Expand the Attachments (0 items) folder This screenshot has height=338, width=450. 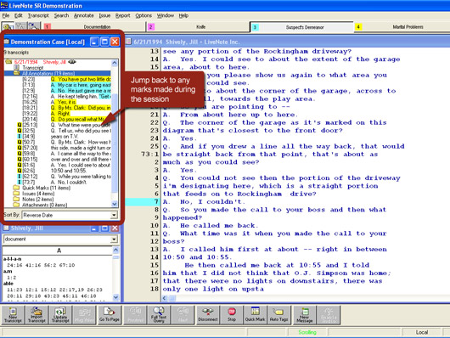point(16,205)
